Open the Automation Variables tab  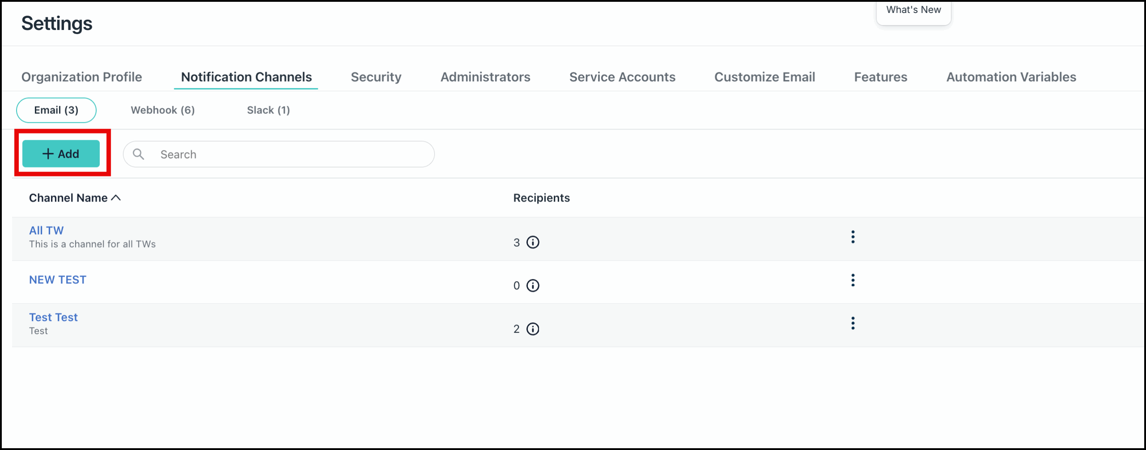click(x=1011, y=77)
